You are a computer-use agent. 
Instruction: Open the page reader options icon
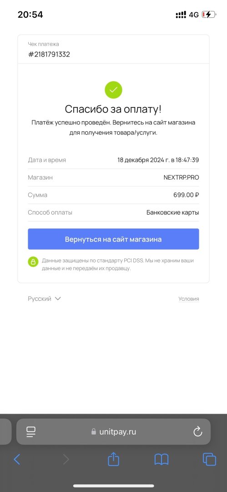tap(31, 432)
